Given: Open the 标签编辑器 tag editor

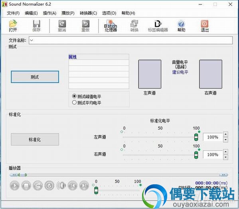Looking at the screenshot, I should coord(158,26).
